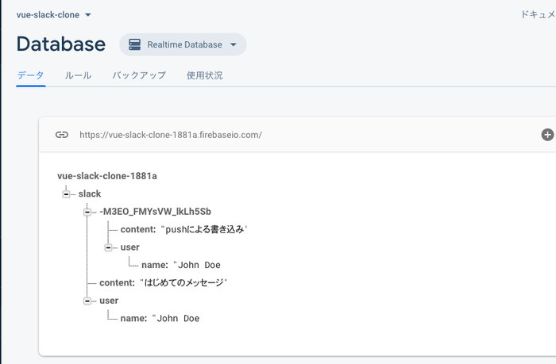
Task: Click the Database page heading
Action: pyautogui.click(x=61, y=44)
